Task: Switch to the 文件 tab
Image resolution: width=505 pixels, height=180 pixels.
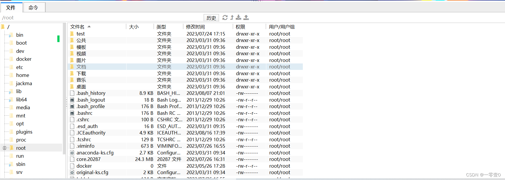Action: tap(11, 8)
